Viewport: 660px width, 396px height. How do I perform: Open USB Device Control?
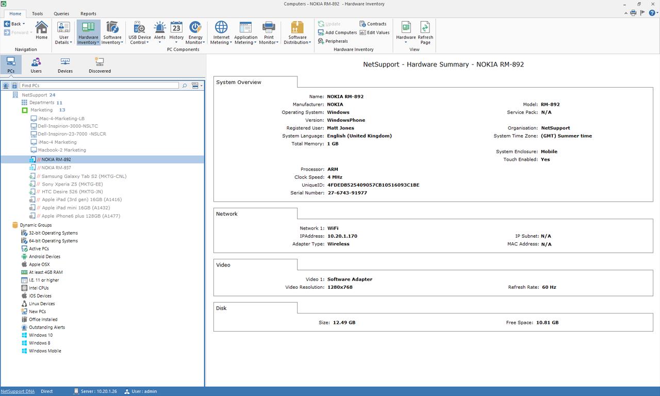pyautogui.click(x=140, y=32)
